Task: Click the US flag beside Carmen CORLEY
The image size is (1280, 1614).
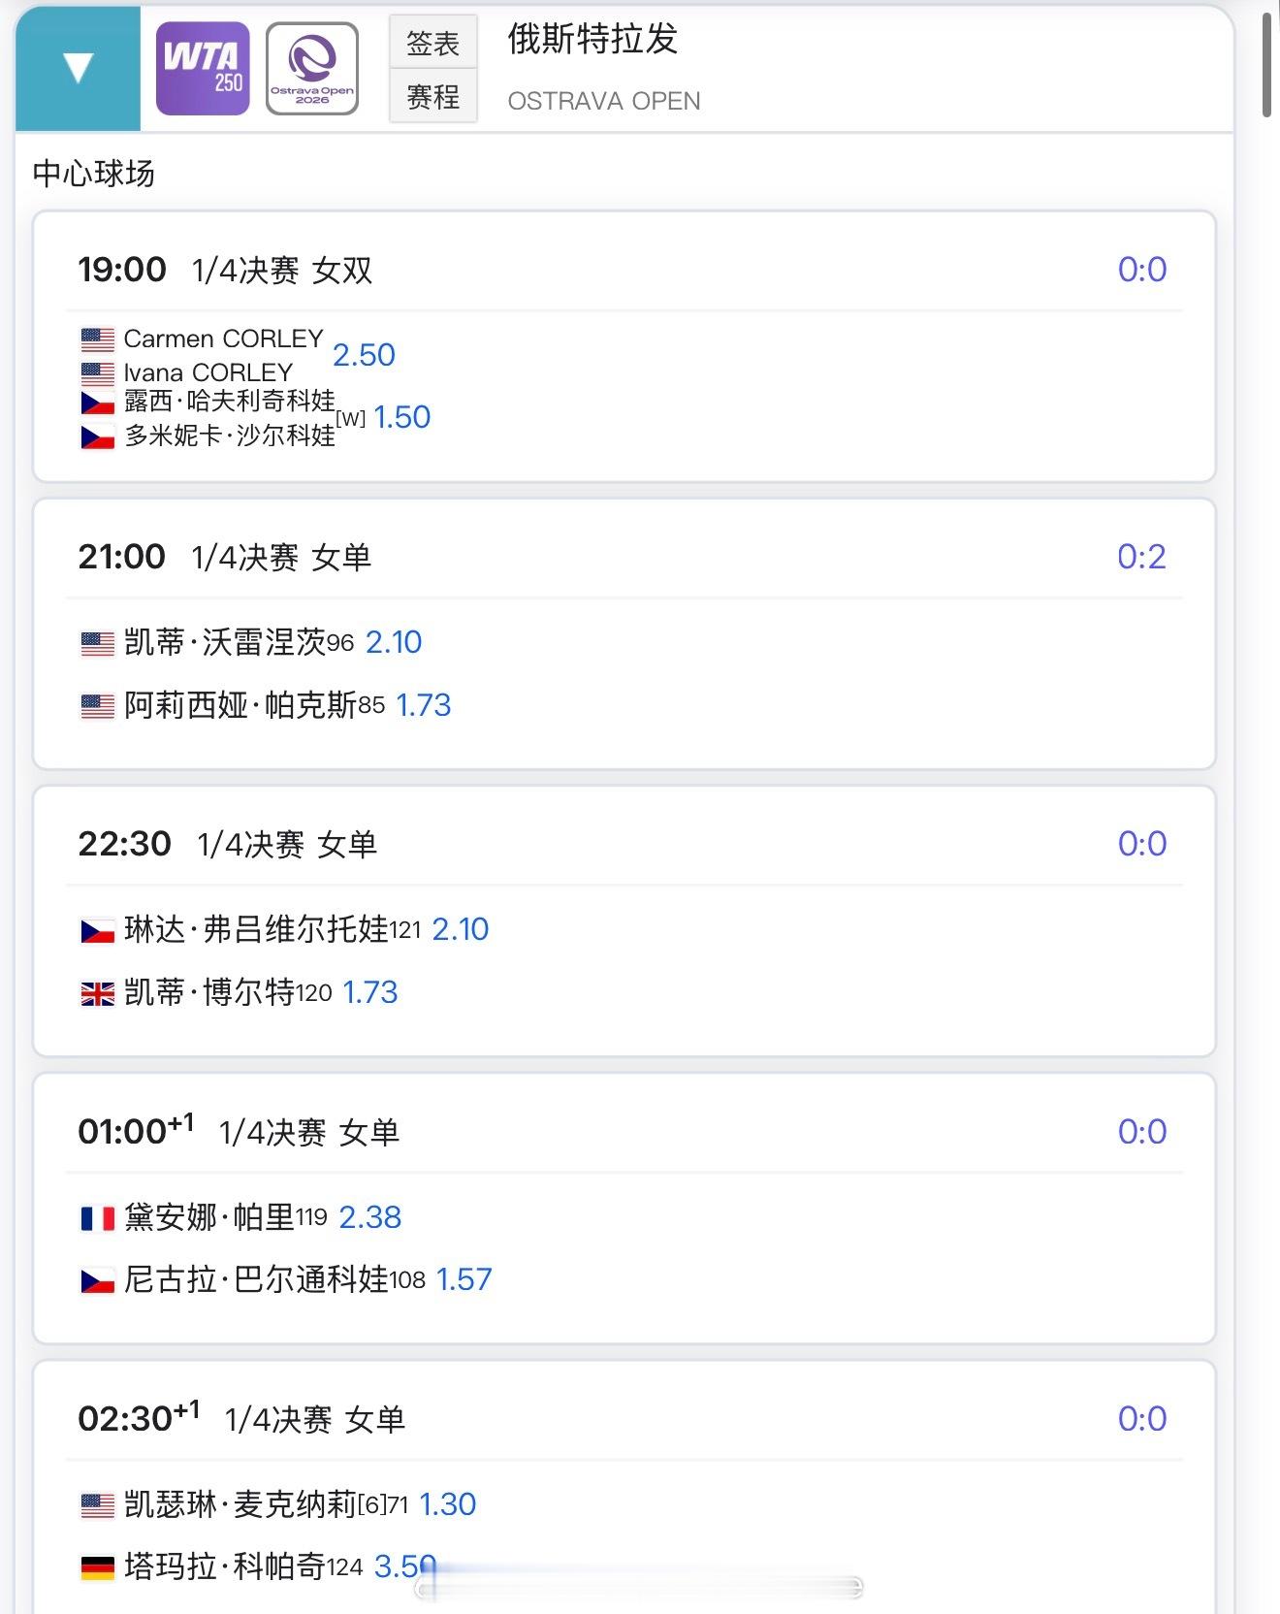Action: click(x=98, y=339)
